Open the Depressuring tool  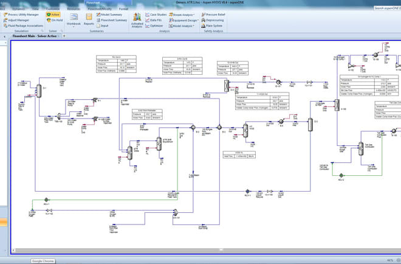click(x=212, y=20)
